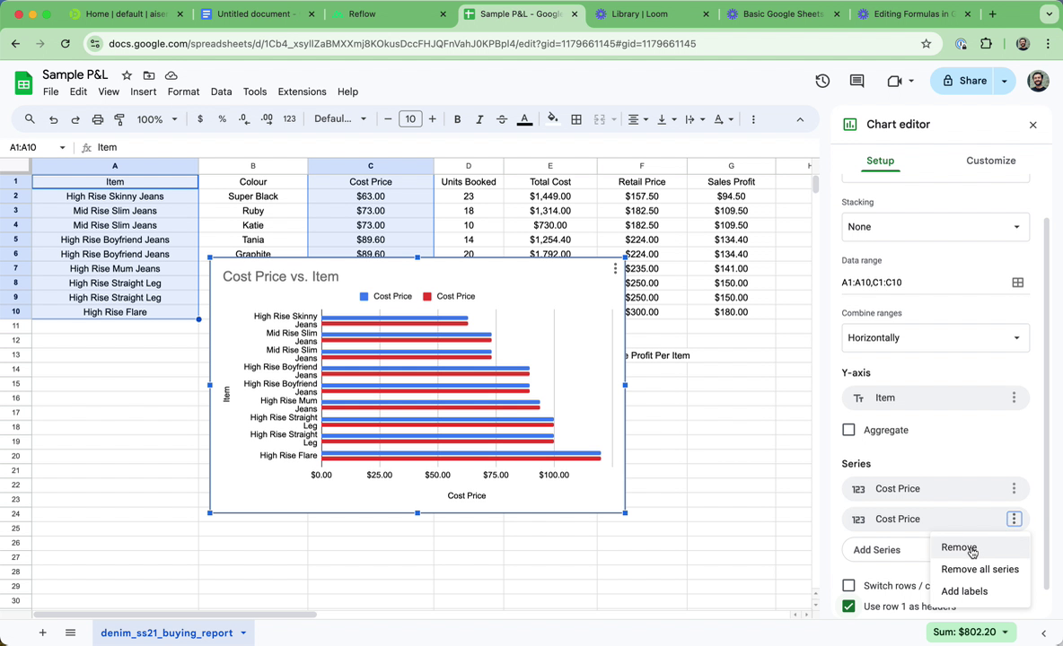The width and height of the screenshot is (1063, 646).
Task: Open the zoom 100% dropdown
Action: coord(157,119)
